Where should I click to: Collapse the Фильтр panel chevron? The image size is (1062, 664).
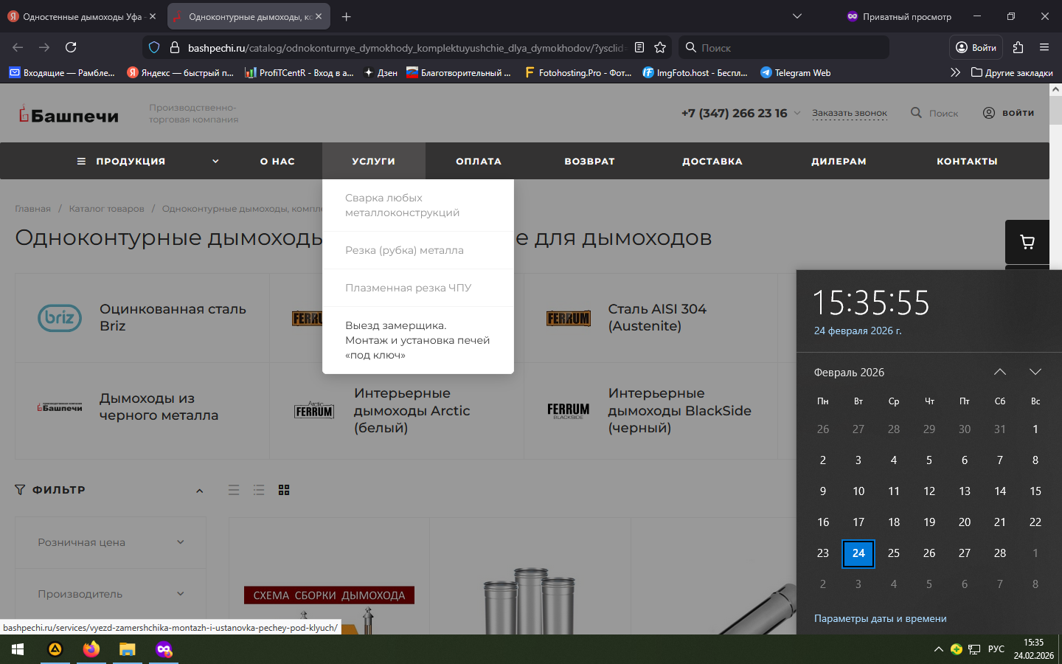pyautogui.click(x=199, y=491)
